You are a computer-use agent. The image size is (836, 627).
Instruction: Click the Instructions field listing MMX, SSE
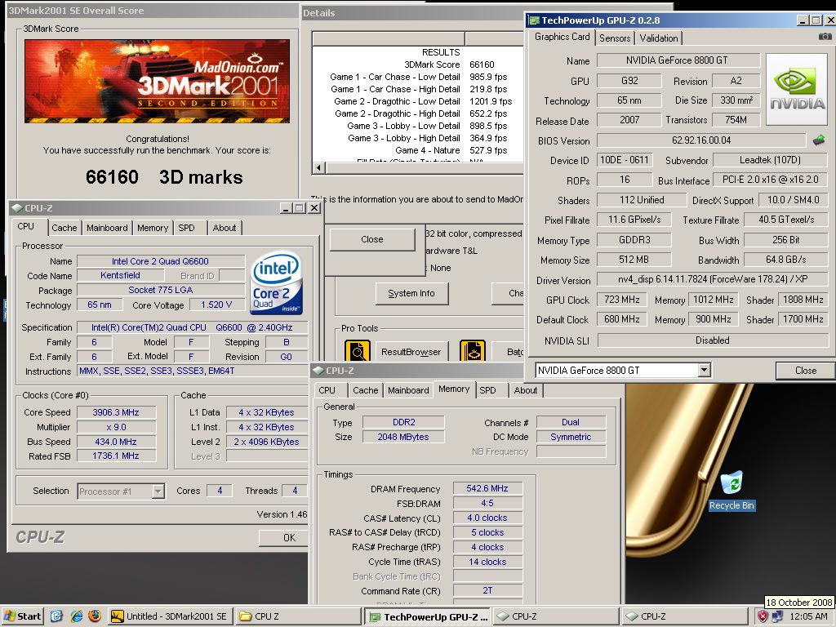[x=193, y=371]
